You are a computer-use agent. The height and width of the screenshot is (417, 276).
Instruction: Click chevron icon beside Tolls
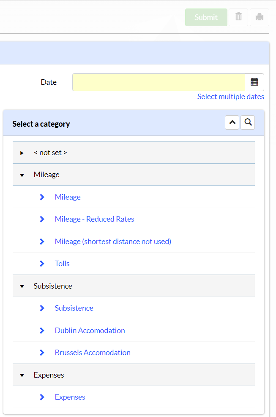[x=42, y=264]
